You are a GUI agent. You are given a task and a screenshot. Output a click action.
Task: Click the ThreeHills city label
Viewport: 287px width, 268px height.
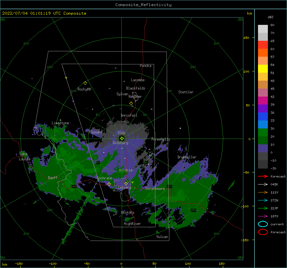[x=160, y=139]
